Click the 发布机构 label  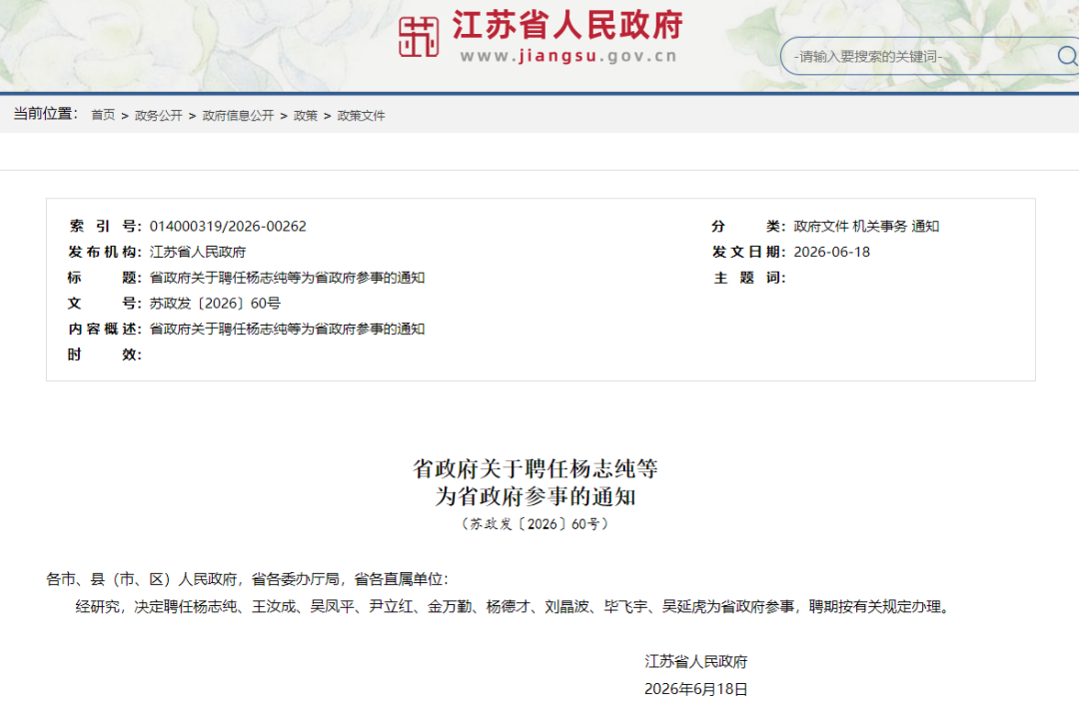[x=105, y=252]
